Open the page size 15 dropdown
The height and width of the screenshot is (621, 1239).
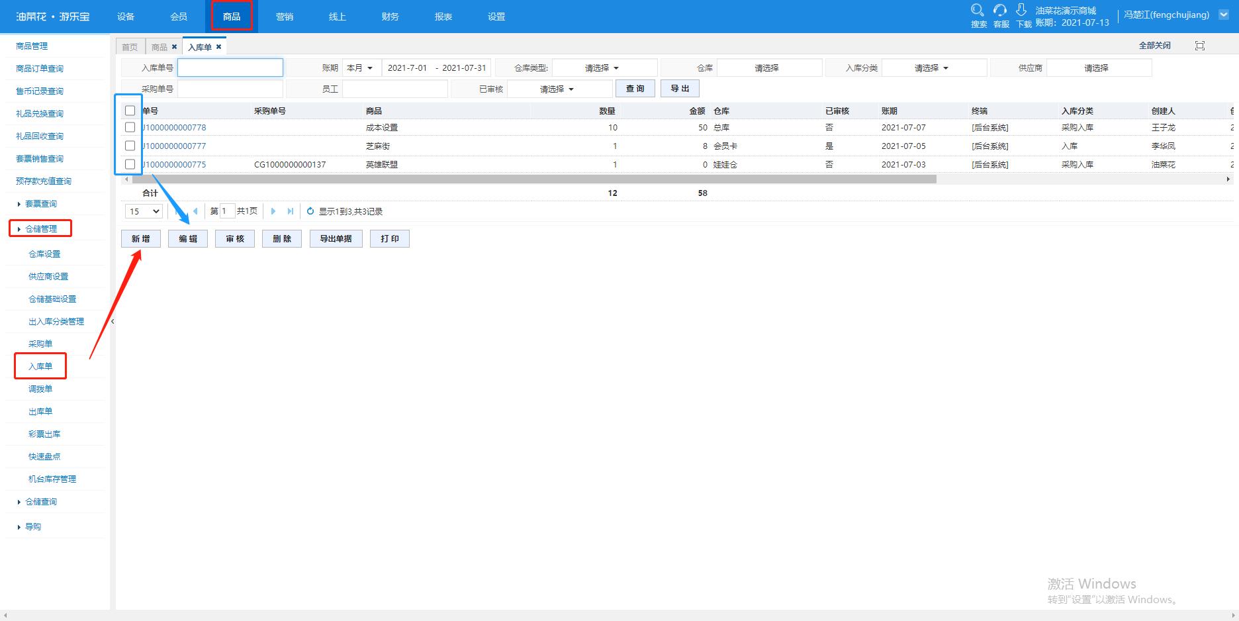(144, 211)
